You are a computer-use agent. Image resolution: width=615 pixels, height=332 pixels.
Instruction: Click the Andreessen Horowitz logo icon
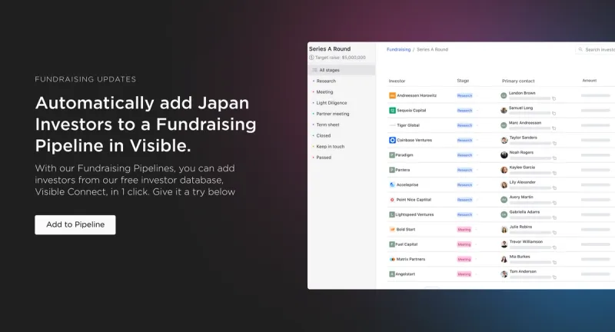coord(392,95)
